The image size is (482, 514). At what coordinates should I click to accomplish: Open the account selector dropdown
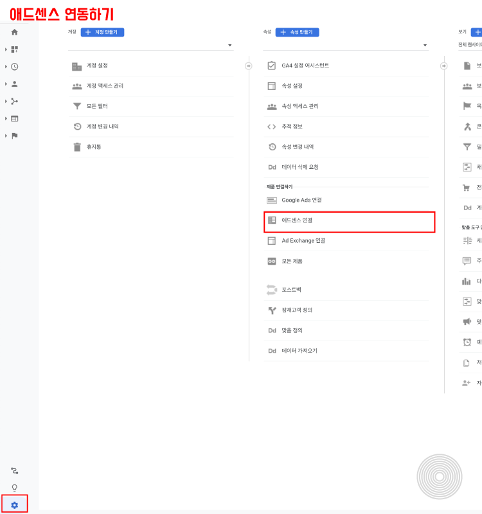(x=151, y=45)
